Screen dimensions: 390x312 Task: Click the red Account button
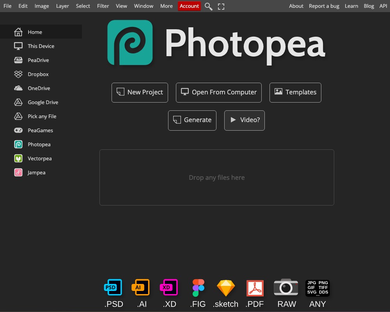tap(189, 6)
